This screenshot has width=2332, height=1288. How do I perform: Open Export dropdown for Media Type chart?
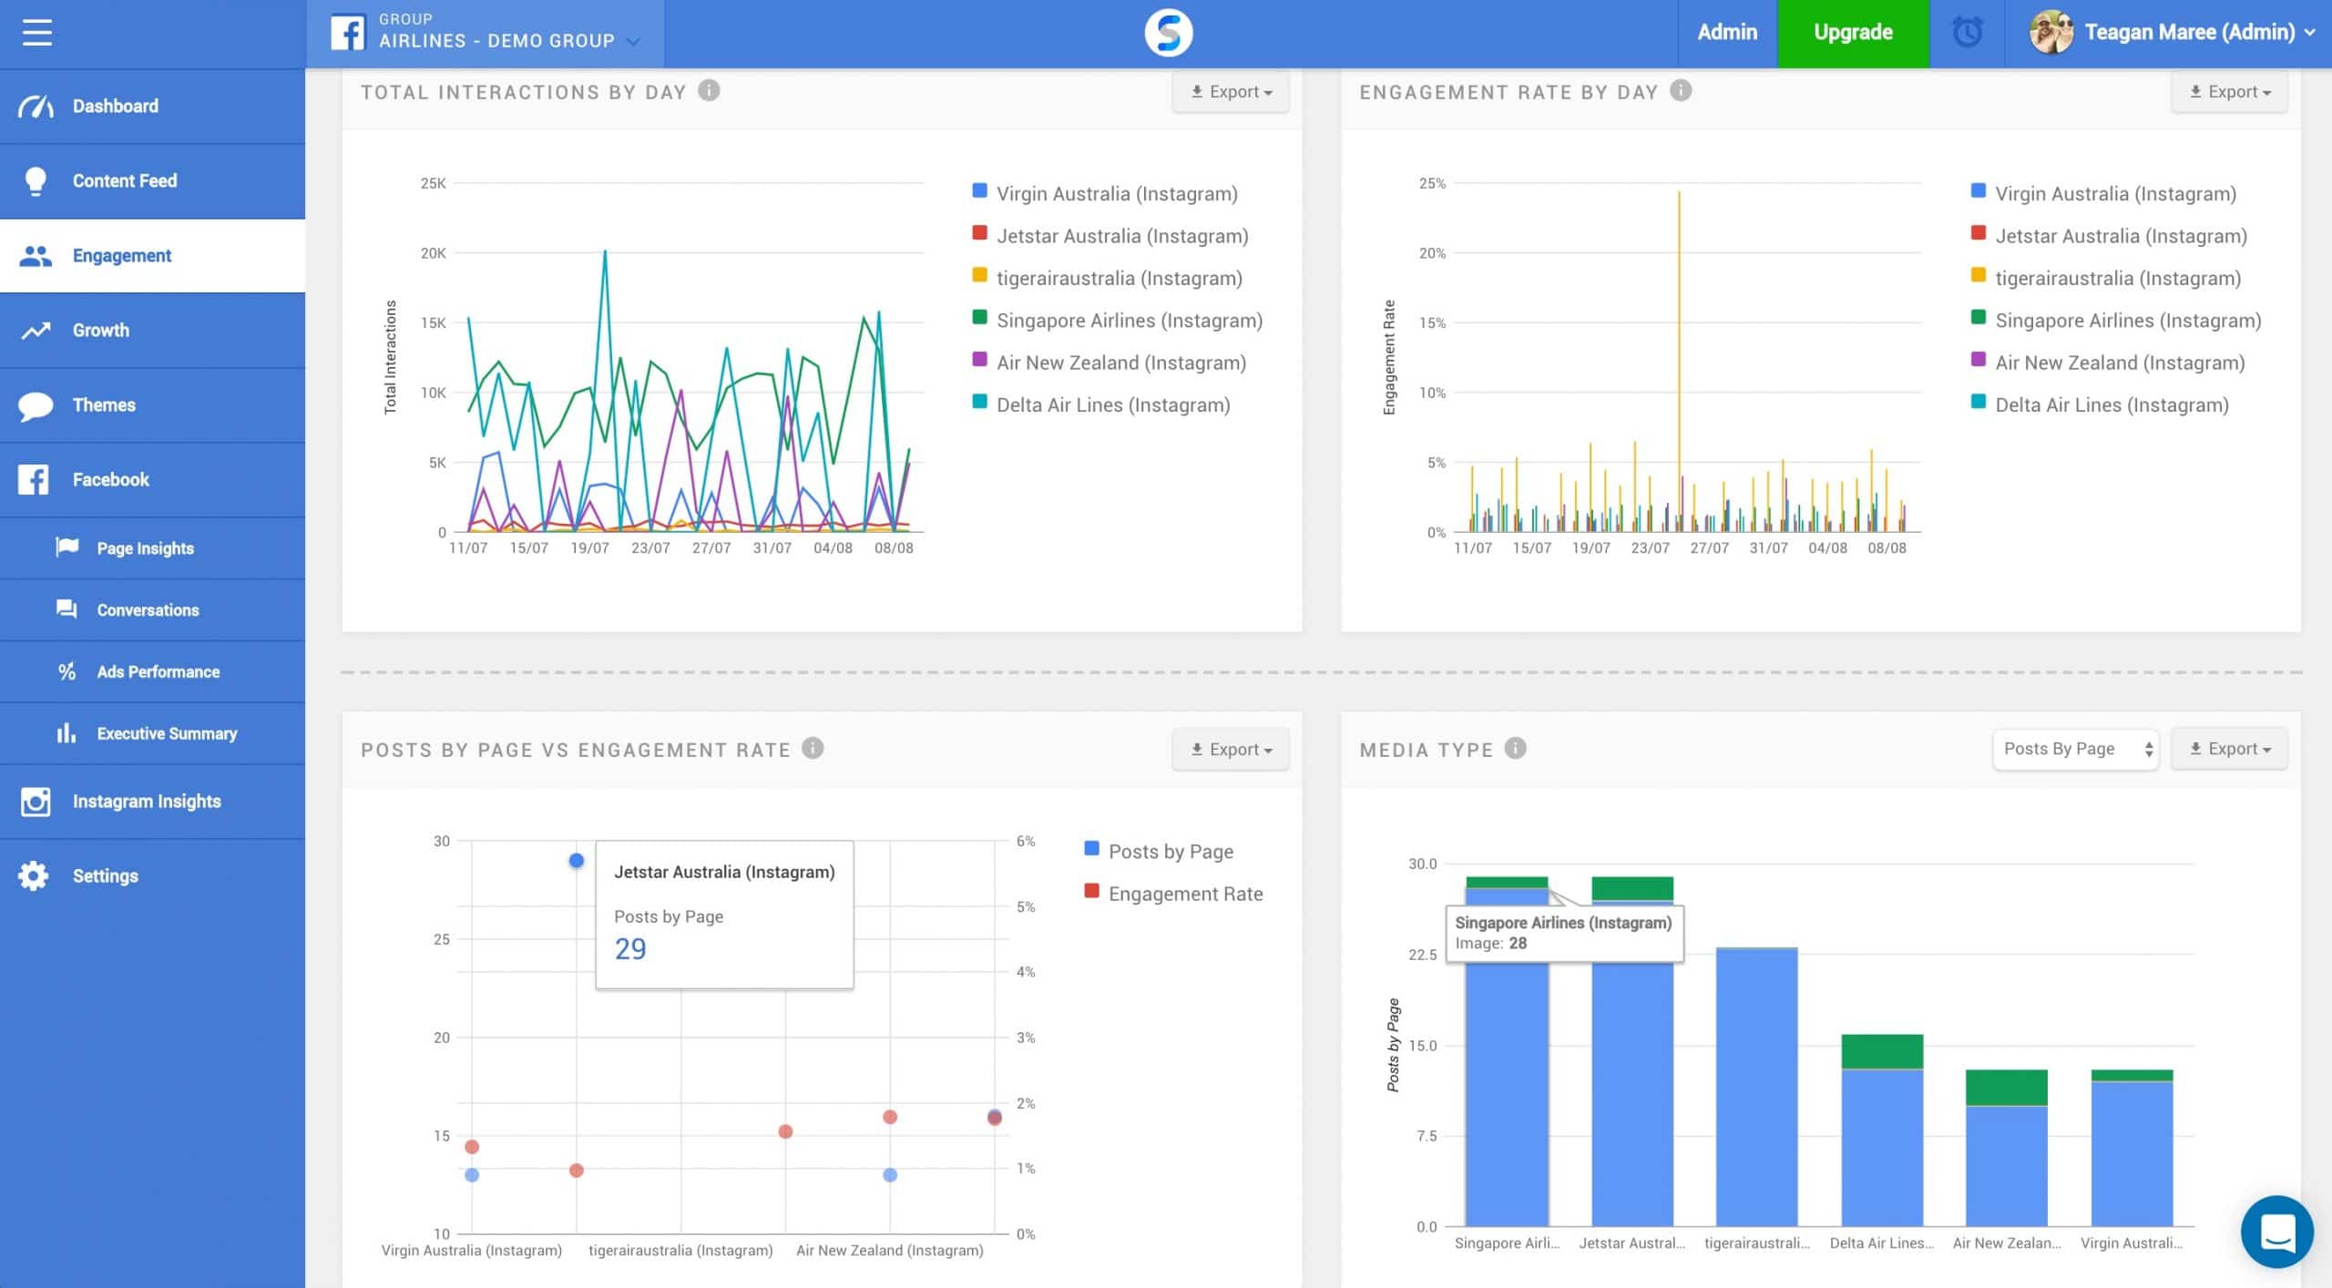pos(2229,749)
